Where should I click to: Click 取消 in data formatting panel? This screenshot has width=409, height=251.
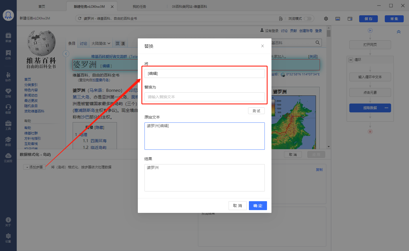tap(293, 154)
